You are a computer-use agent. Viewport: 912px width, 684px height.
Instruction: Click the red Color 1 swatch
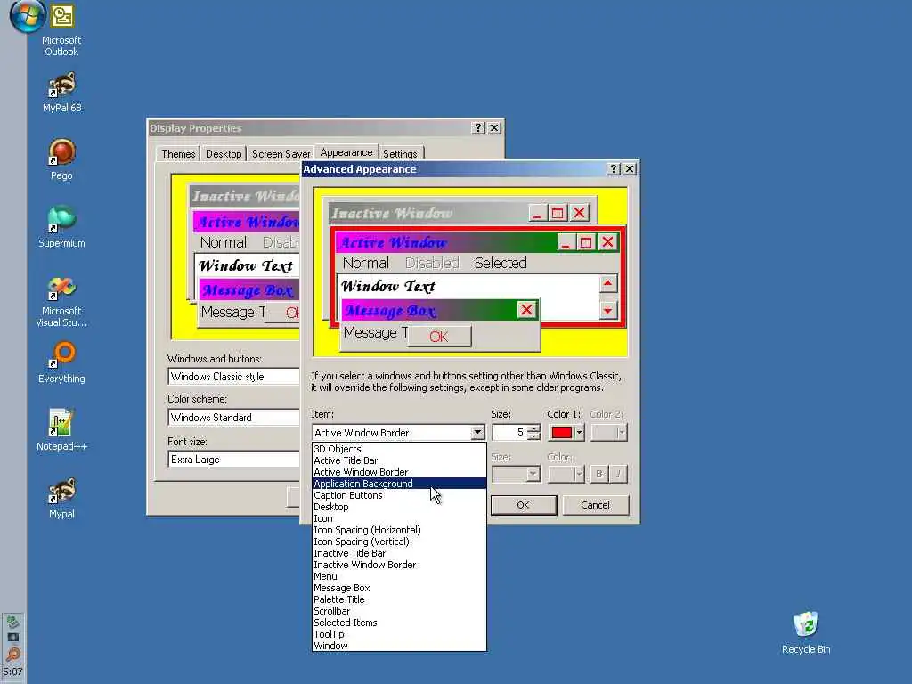(x=562, y=433)
